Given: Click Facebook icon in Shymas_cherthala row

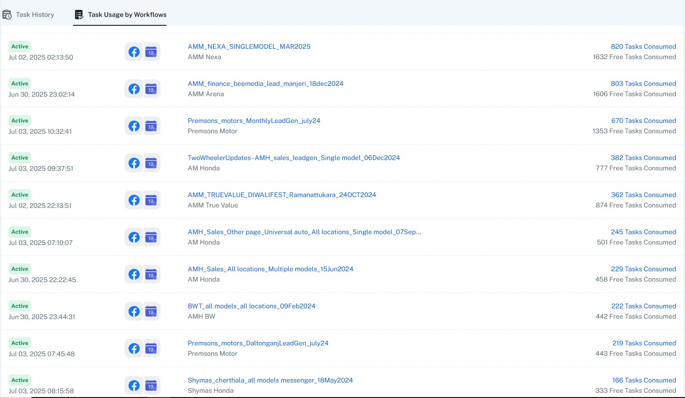Looking at the screenshot, I should 134,385.
